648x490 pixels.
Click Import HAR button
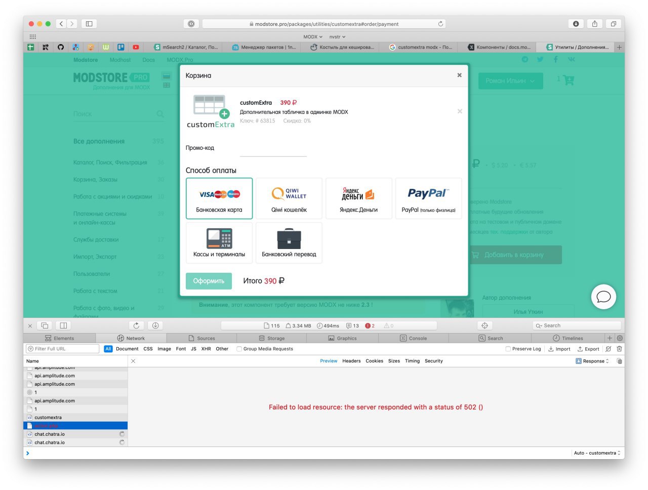point(559,349)
